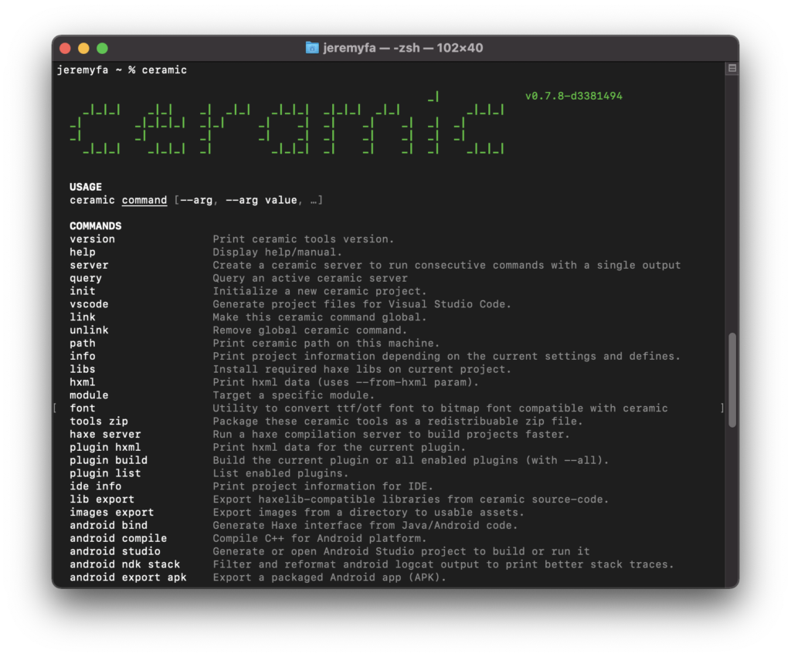The image size is (791, 657).
Task: Click the yellow minimize window button
Action: tap(83, 49)
